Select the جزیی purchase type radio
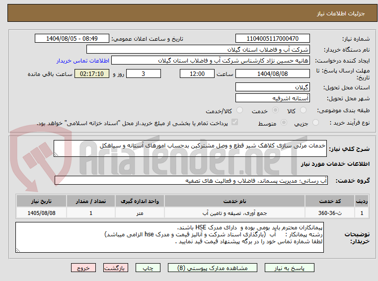This screenshot has width=378, height=281. point(315,123)
